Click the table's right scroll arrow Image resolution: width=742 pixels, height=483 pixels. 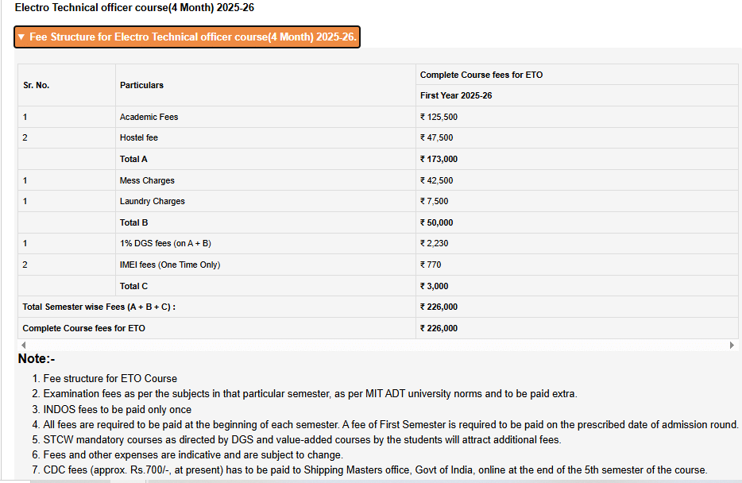tap(732, 346)
